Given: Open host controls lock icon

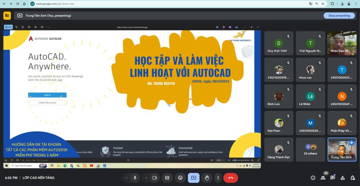Looking at the screenshot, I should [x=352, y=178].
